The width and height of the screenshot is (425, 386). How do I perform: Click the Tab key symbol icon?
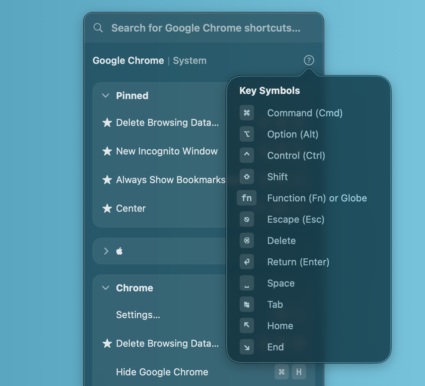247,305
